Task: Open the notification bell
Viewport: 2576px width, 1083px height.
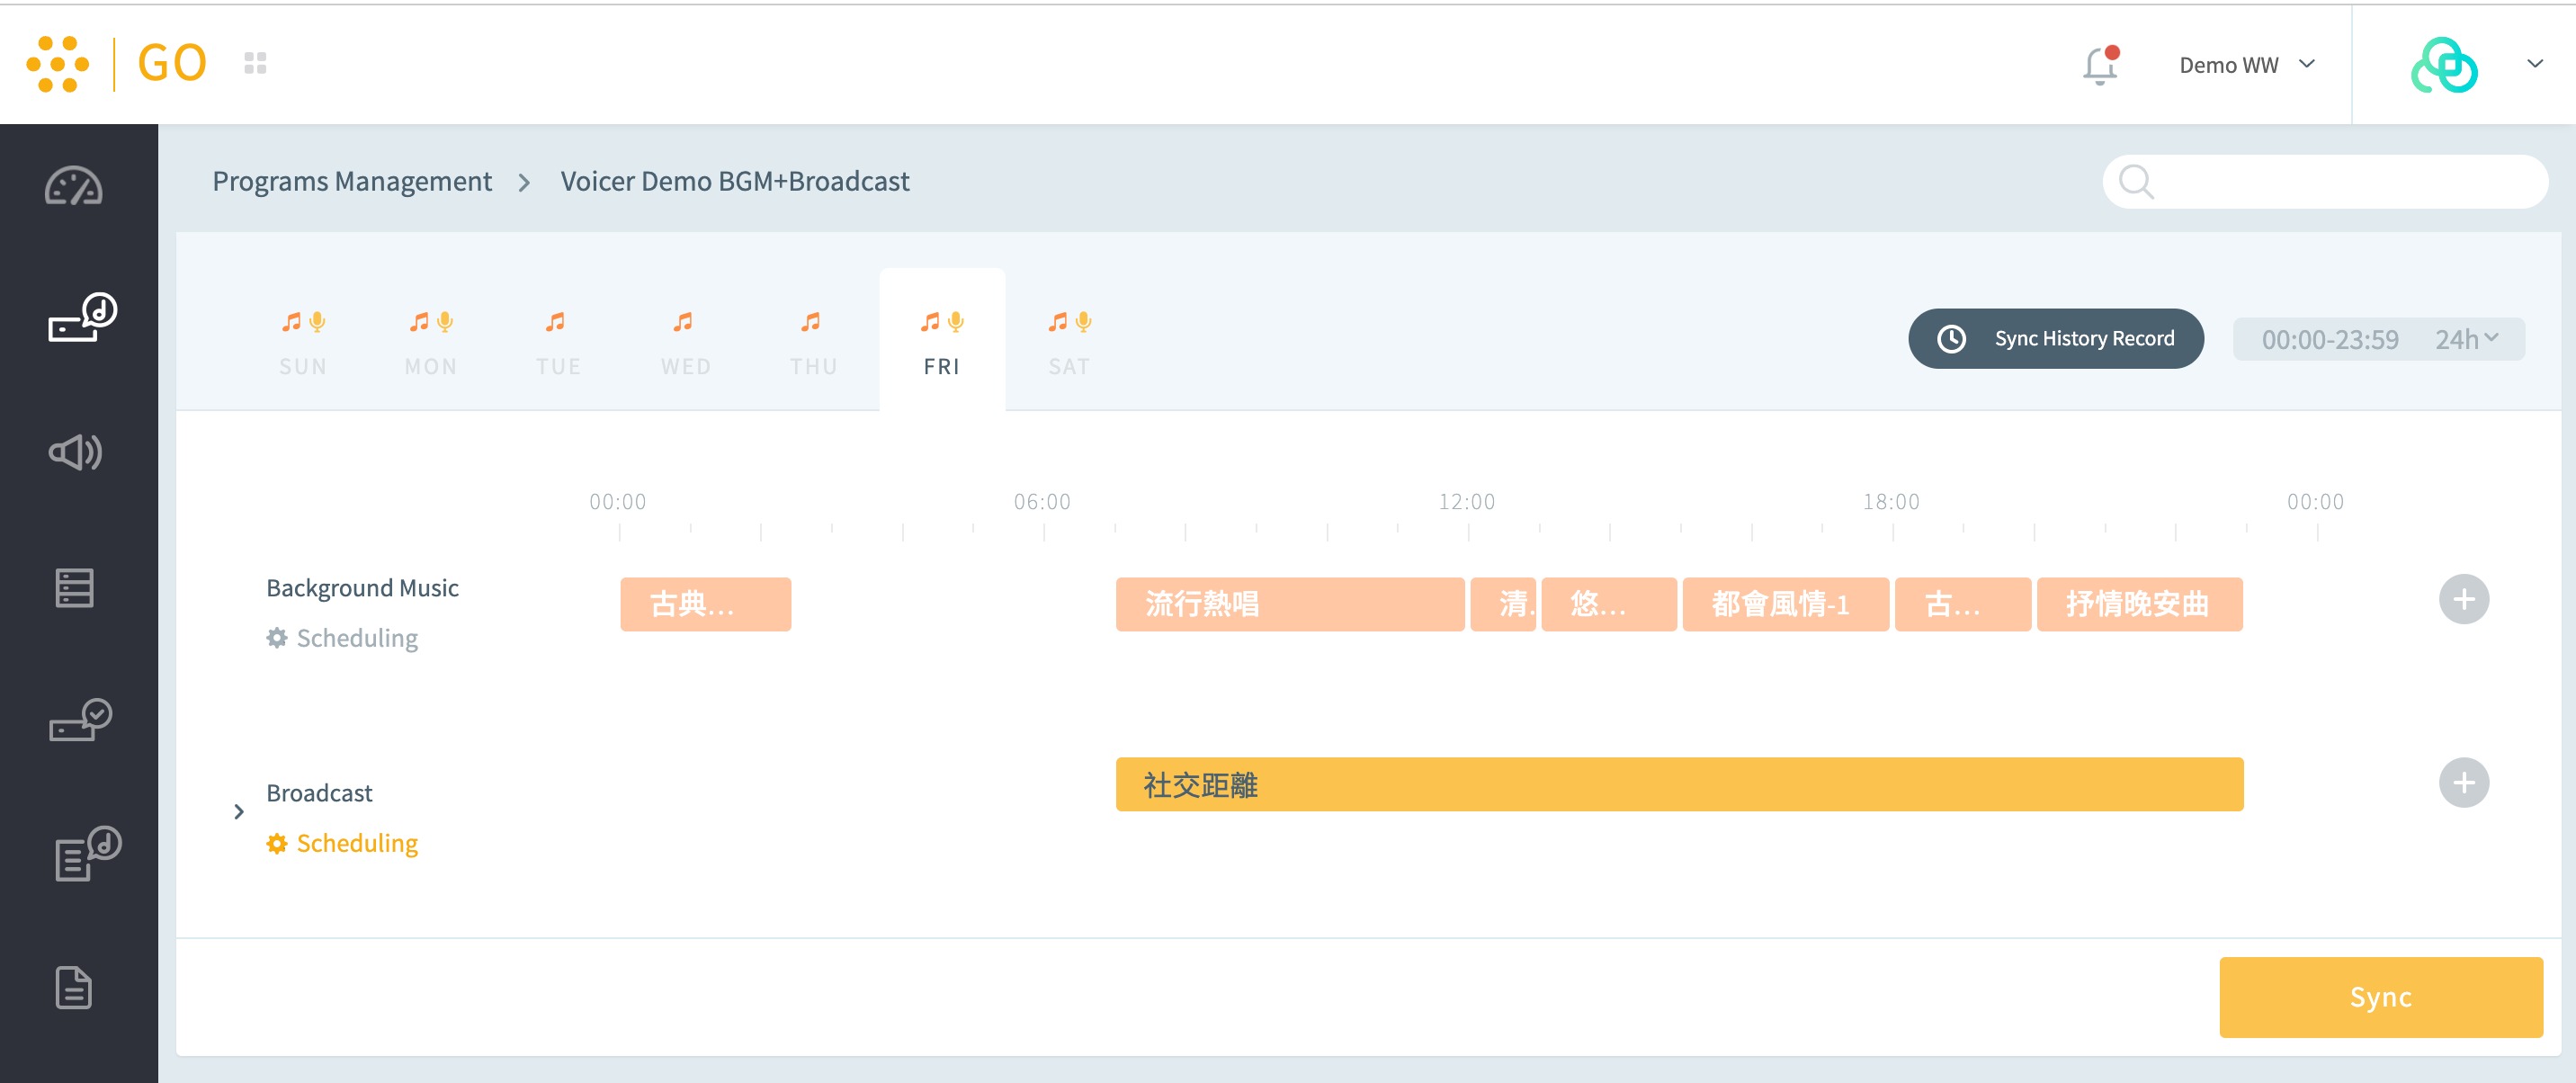Action: click(x=2099, y=66)
